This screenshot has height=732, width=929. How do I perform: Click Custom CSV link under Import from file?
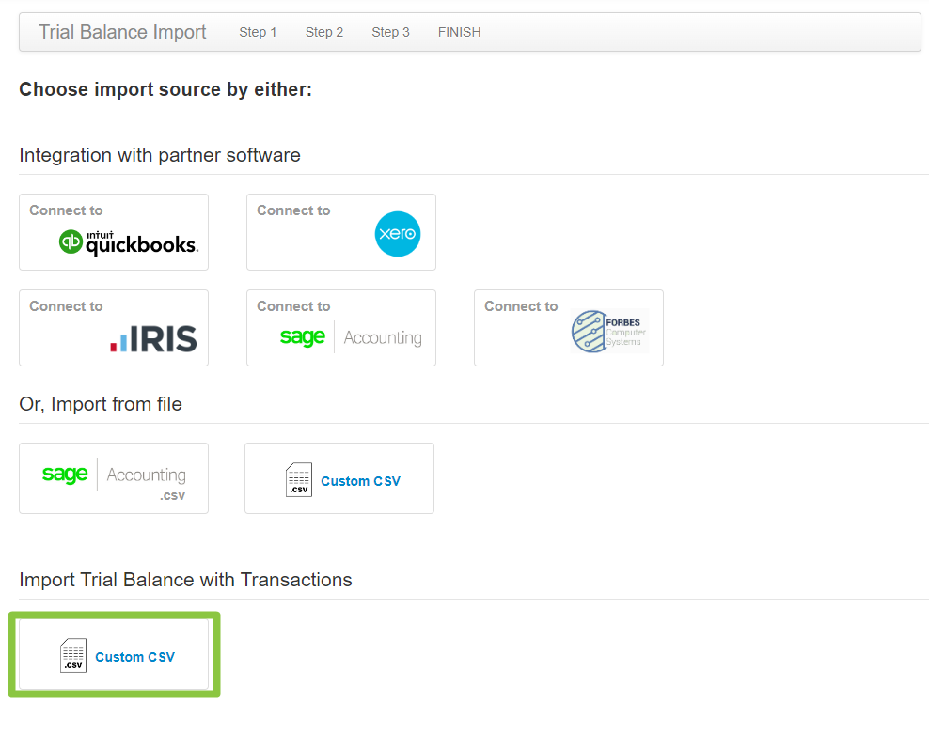pyautogui.click(x=360, y=481)
